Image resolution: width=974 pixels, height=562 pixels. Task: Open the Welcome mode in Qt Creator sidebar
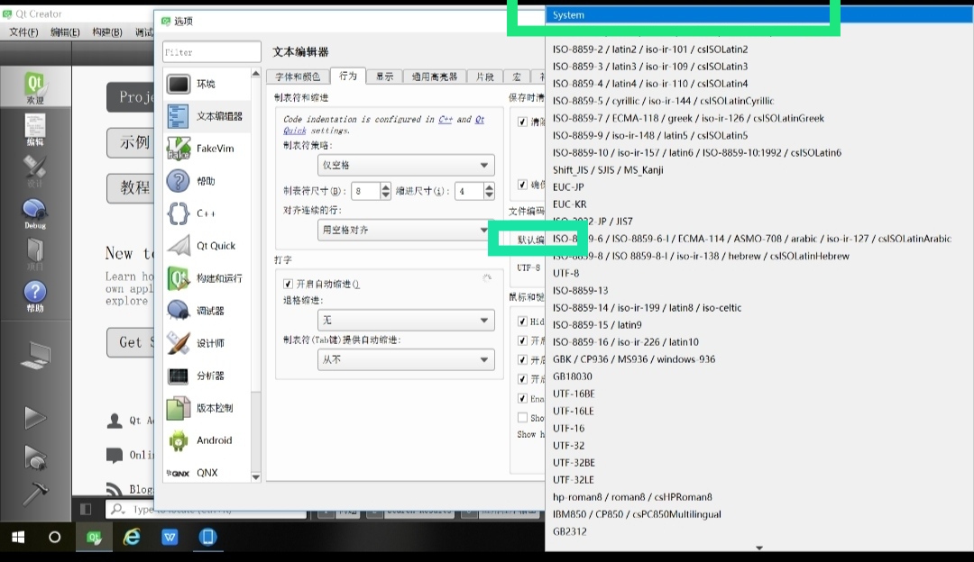(35, 87)
